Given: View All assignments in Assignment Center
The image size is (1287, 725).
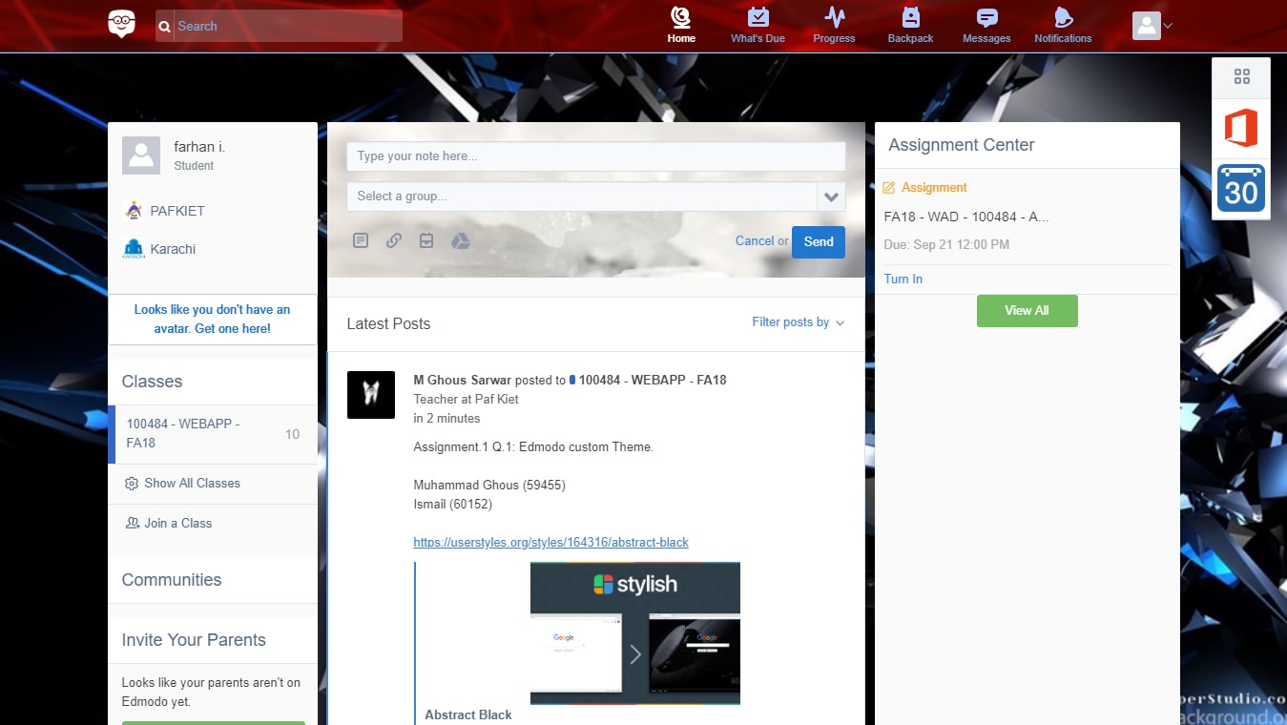Looking at the screenshot, I should tap(1027, 310).
